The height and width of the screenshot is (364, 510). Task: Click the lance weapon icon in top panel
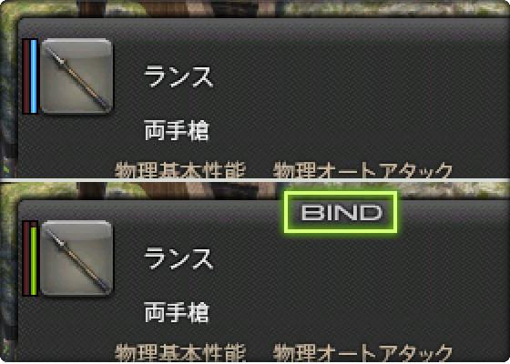(76, 76)
